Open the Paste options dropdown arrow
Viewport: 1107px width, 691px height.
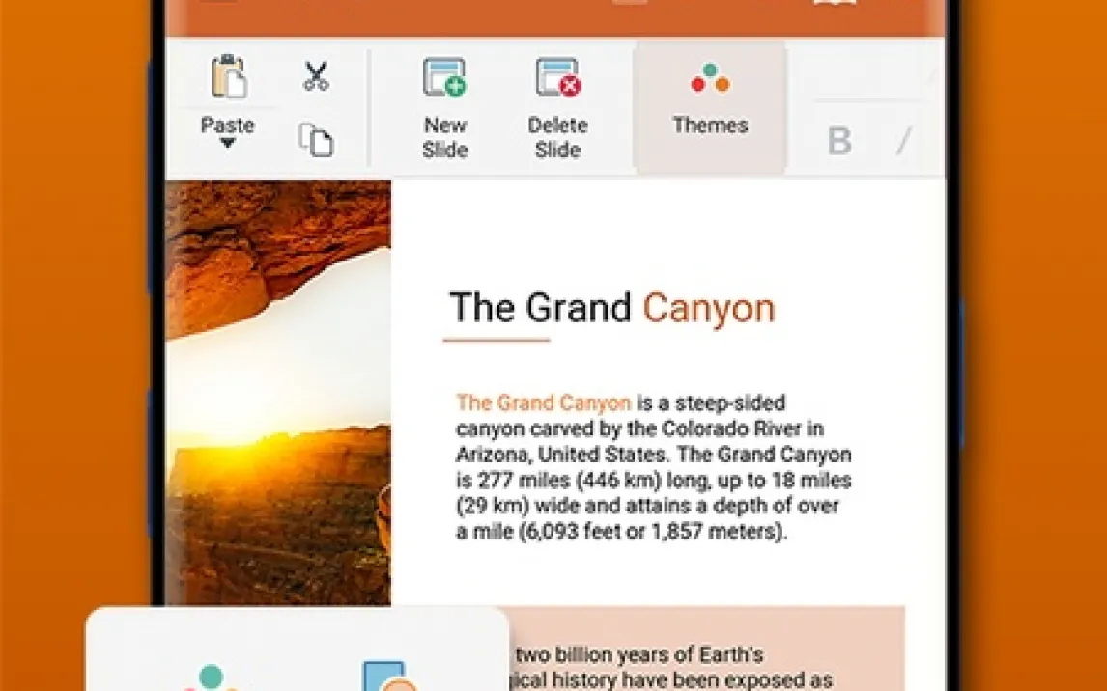tap(228, 144)
